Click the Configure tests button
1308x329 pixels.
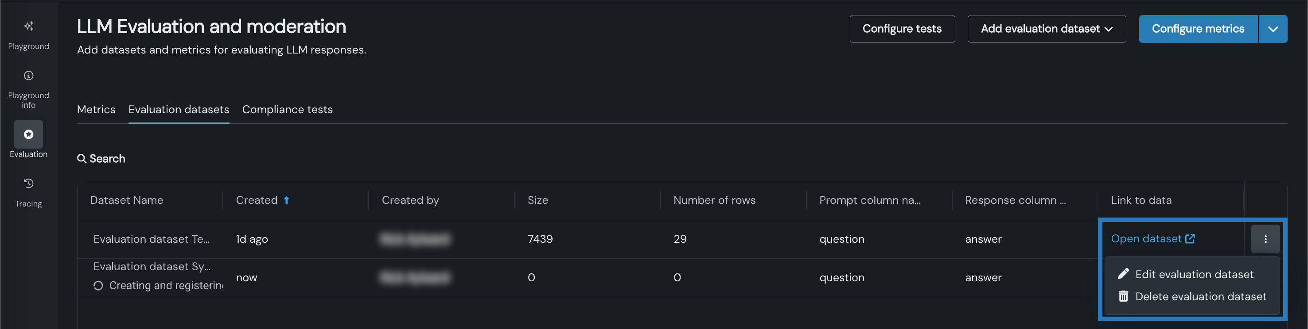coord(902,29)
